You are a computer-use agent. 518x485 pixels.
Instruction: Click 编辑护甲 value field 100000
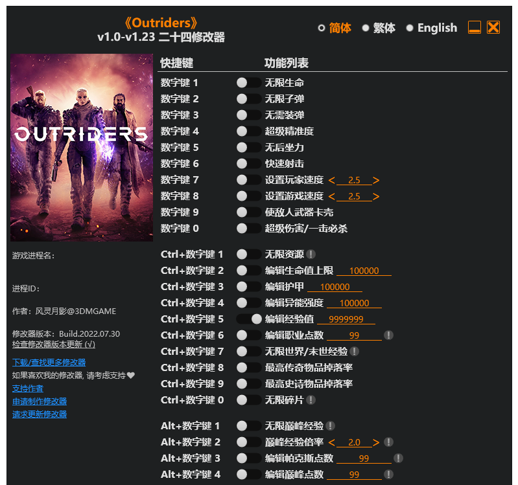point(335,287)
